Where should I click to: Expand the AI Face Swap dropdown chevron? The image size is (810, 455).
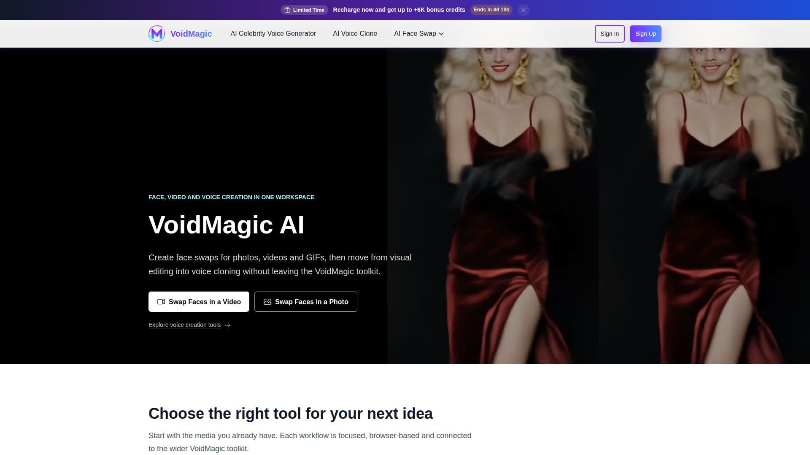[441, 34]
